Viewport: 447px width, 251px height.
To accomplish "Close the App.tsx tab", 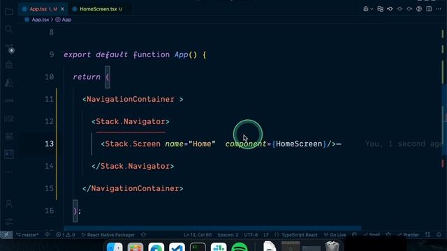I will pyautogui.click(x=62, y=9).
